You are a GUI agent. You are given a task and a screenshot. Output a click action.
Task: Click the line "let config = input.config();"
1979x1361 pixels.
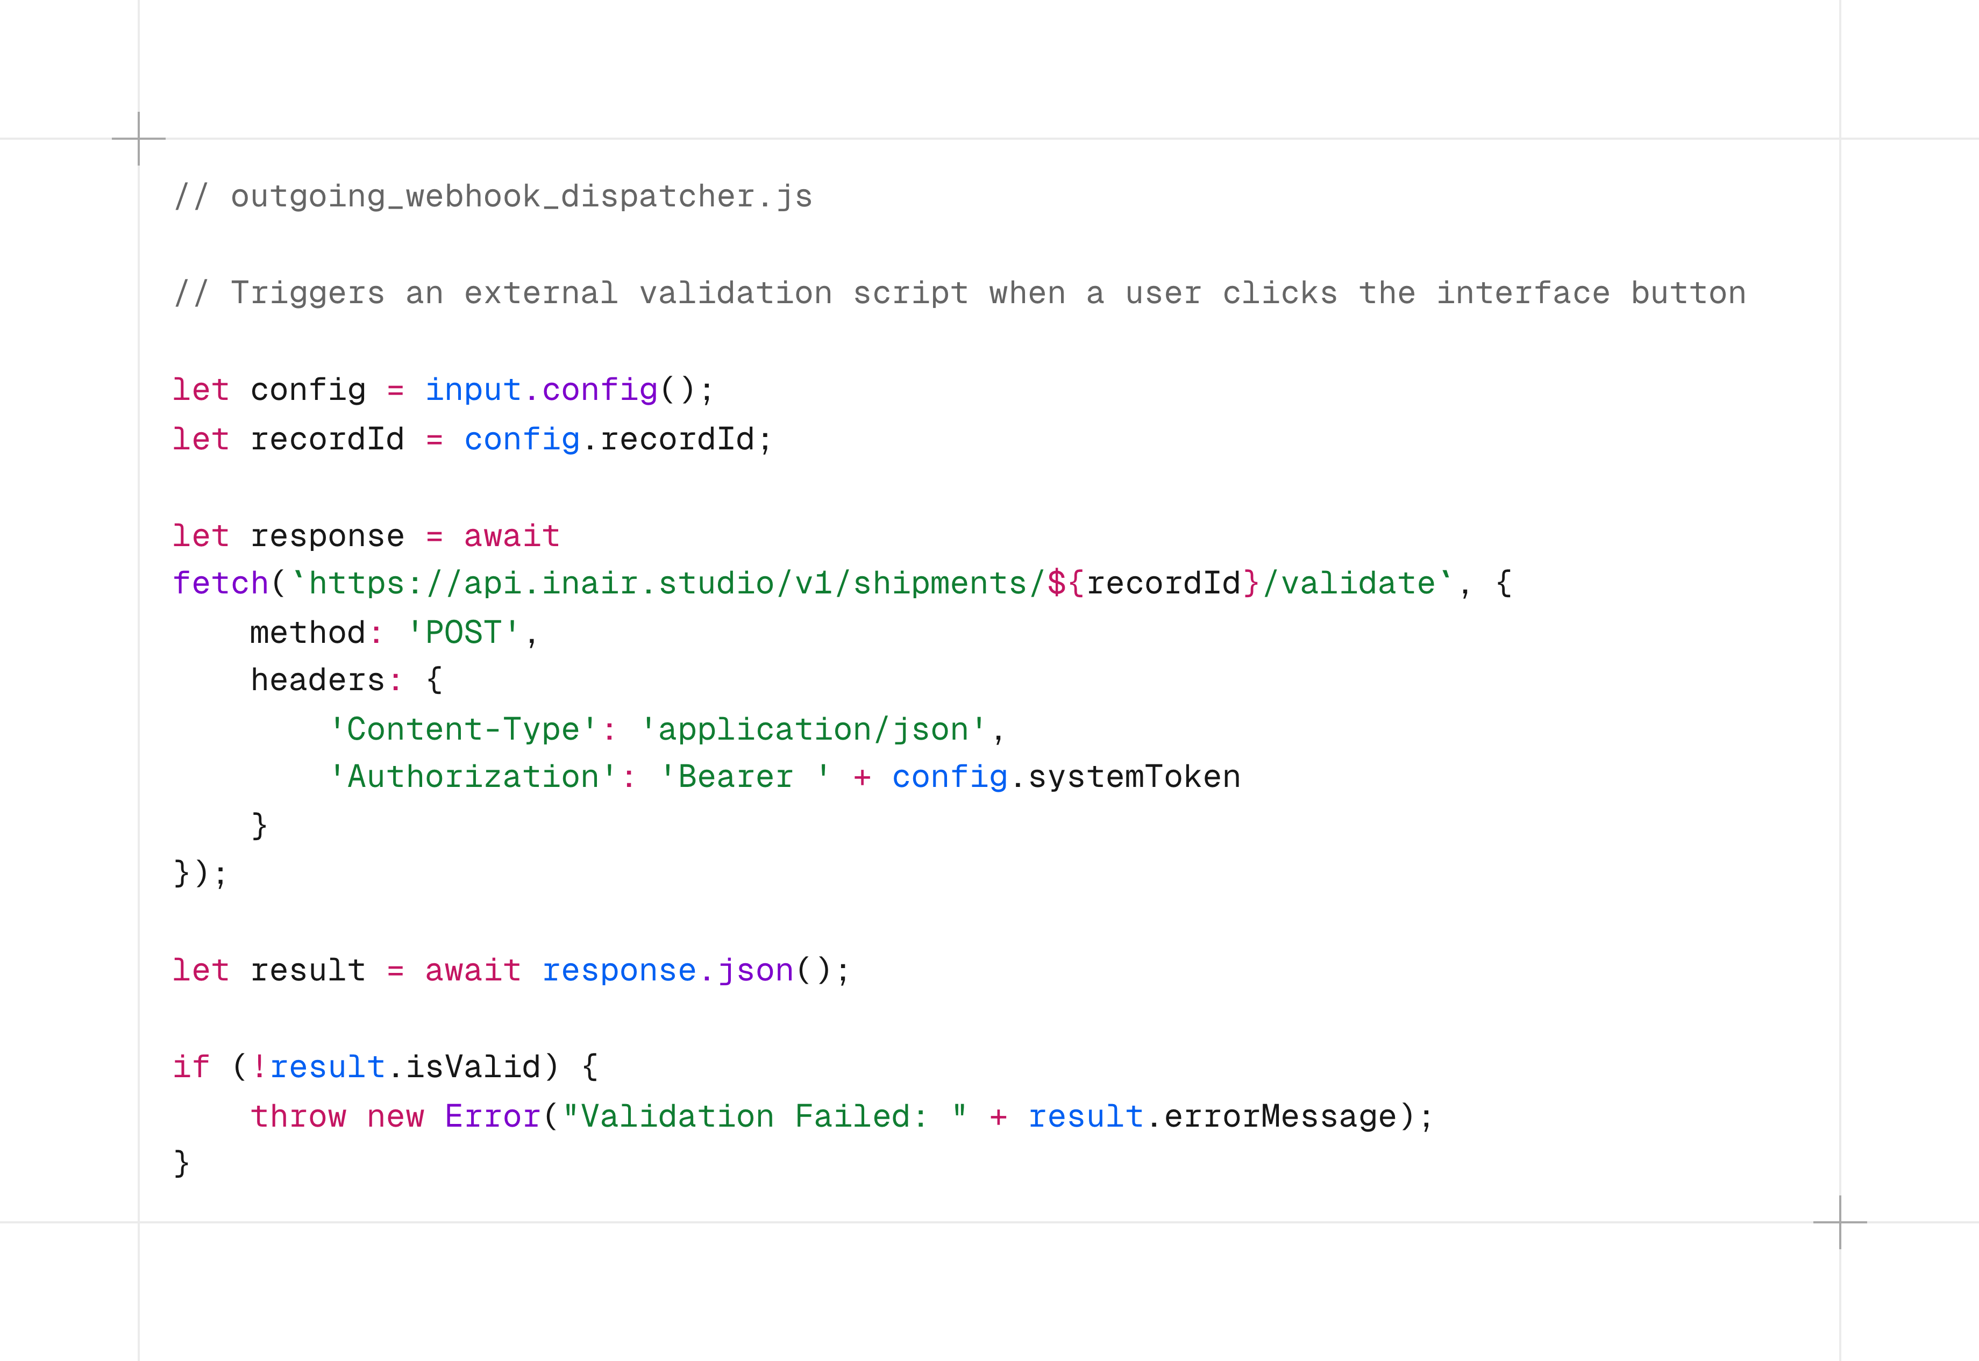click(x=443, y=391)
